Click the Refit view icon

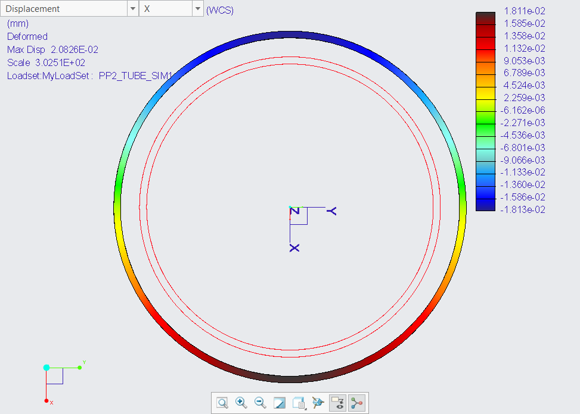(222, 403)
